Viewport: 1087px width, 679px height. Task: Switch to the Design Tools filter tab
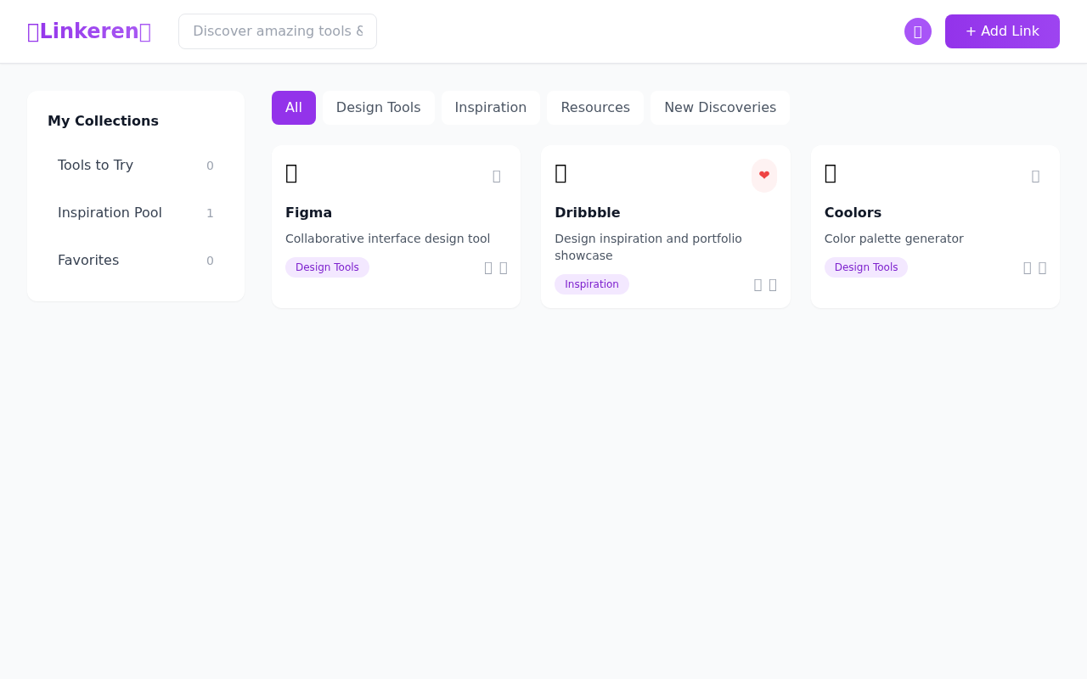pyautogui.click(x=378, y=107)
